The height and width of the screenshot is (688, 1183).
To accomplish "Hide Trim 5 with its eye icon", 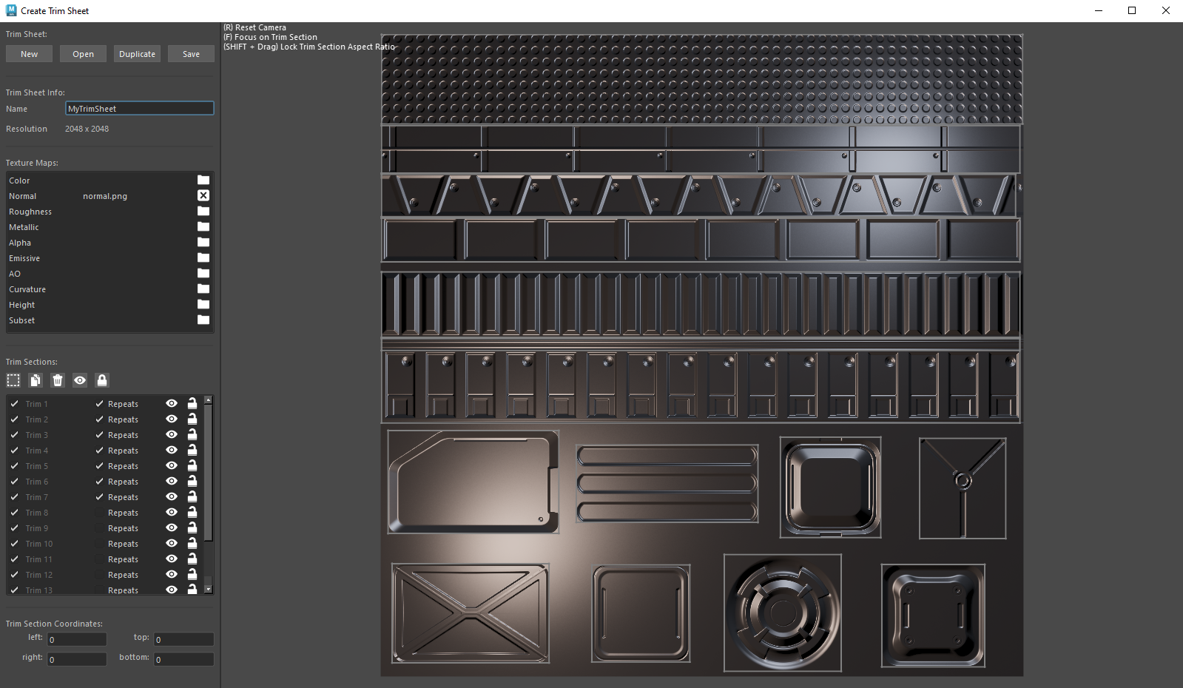I will coord(172,466).
